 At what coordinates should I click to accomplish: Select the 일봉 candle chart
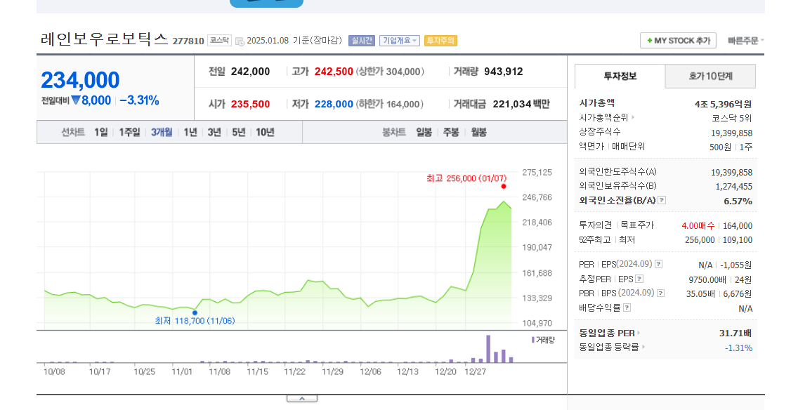pyautogui.click(x=424, y=132)
